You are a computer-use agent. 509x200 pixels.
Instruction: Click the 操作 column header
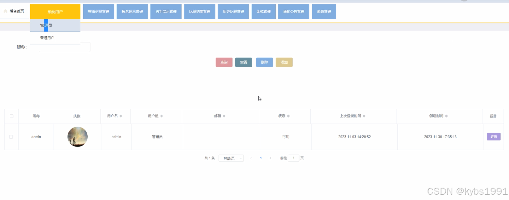click(x=494, y=116)
